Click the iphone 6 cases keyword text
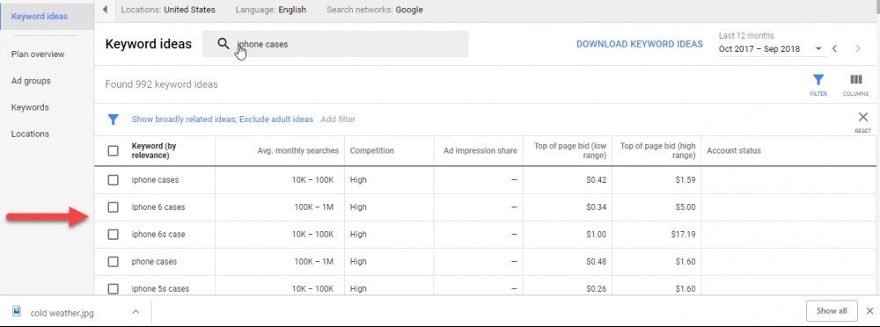 coord(158,207)
